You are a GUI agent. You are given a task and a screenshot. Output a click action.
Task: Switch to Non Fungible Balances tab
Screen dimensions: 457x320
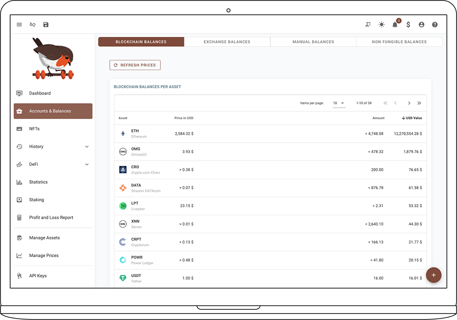tap(399, 42)
